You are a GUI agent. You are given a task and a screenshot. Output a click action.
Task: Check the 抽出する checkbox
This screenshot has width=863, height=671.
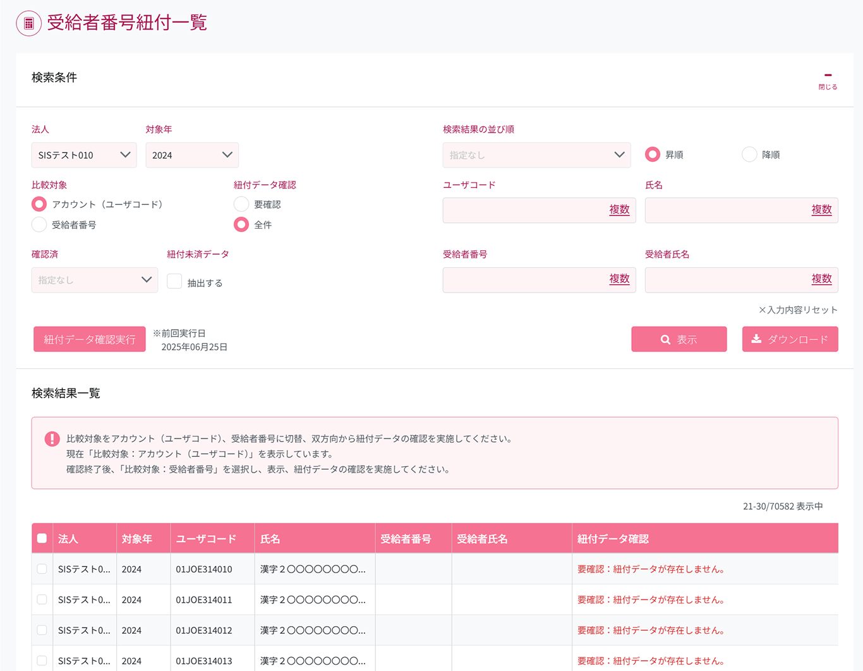[174, 282]
